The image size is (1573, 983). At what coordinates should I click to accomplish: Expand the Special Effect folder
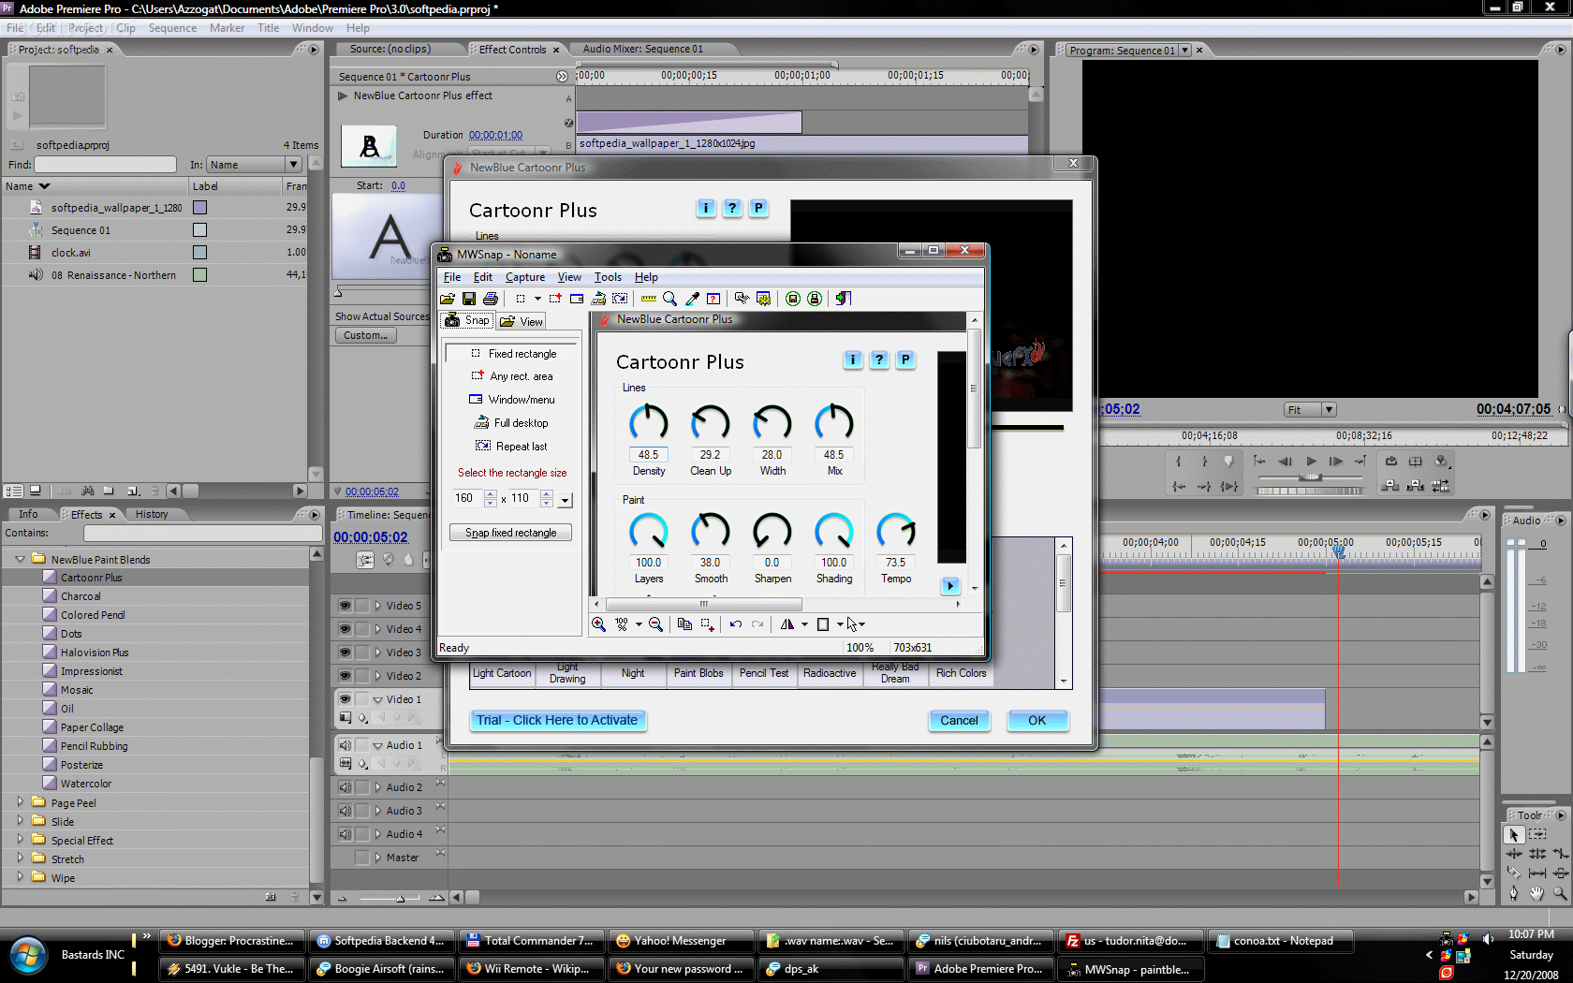20,840
